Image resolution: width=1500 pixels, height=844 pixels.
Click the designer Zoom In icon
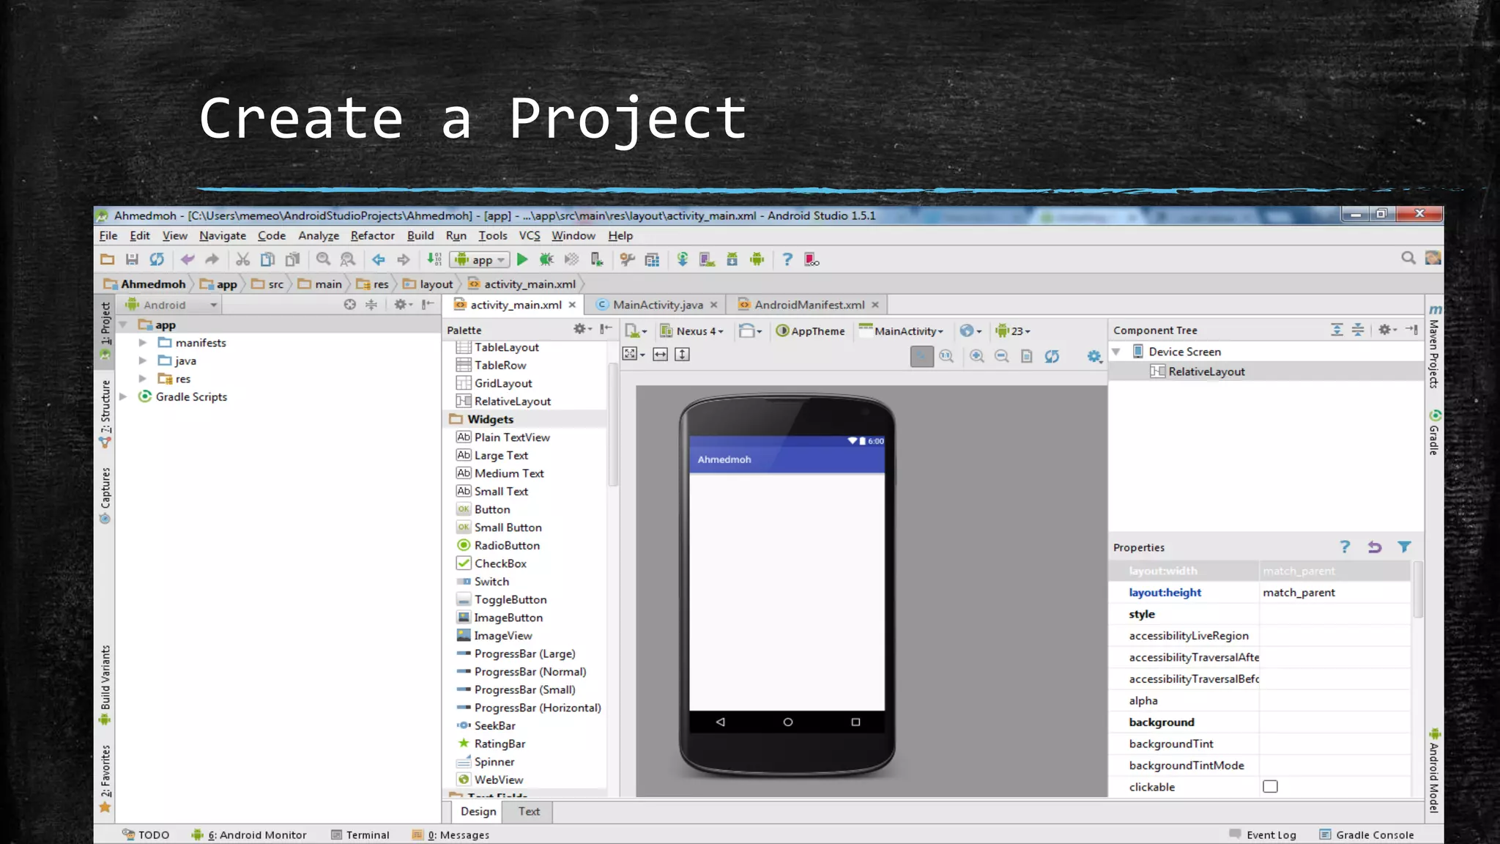click(x=976, y=356)
